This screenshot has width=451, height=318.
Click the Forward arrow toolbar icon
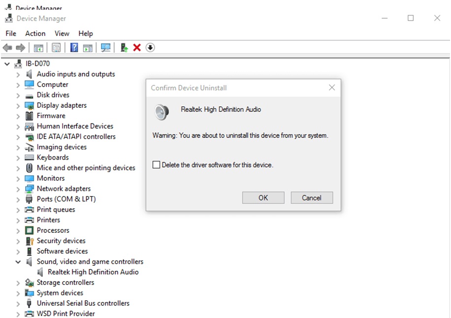point(20,47)
